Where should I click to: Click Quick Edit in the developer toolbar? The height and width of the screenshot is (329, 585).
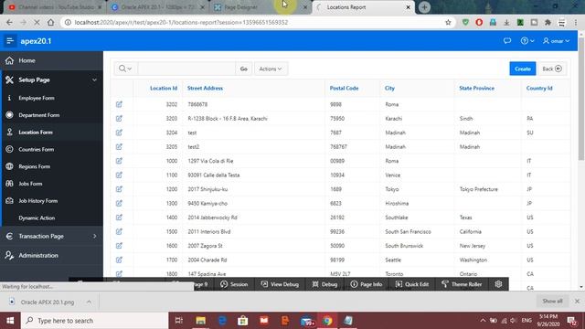pyautogui.click(x=412, y=284)
